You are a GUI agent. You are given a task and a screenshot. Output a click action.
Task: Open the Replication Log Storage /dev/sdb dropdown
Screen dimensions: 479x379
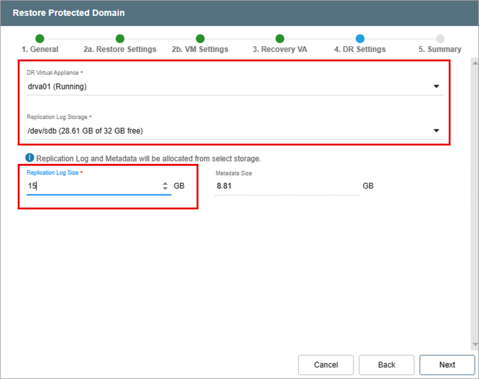click(233, 130)
